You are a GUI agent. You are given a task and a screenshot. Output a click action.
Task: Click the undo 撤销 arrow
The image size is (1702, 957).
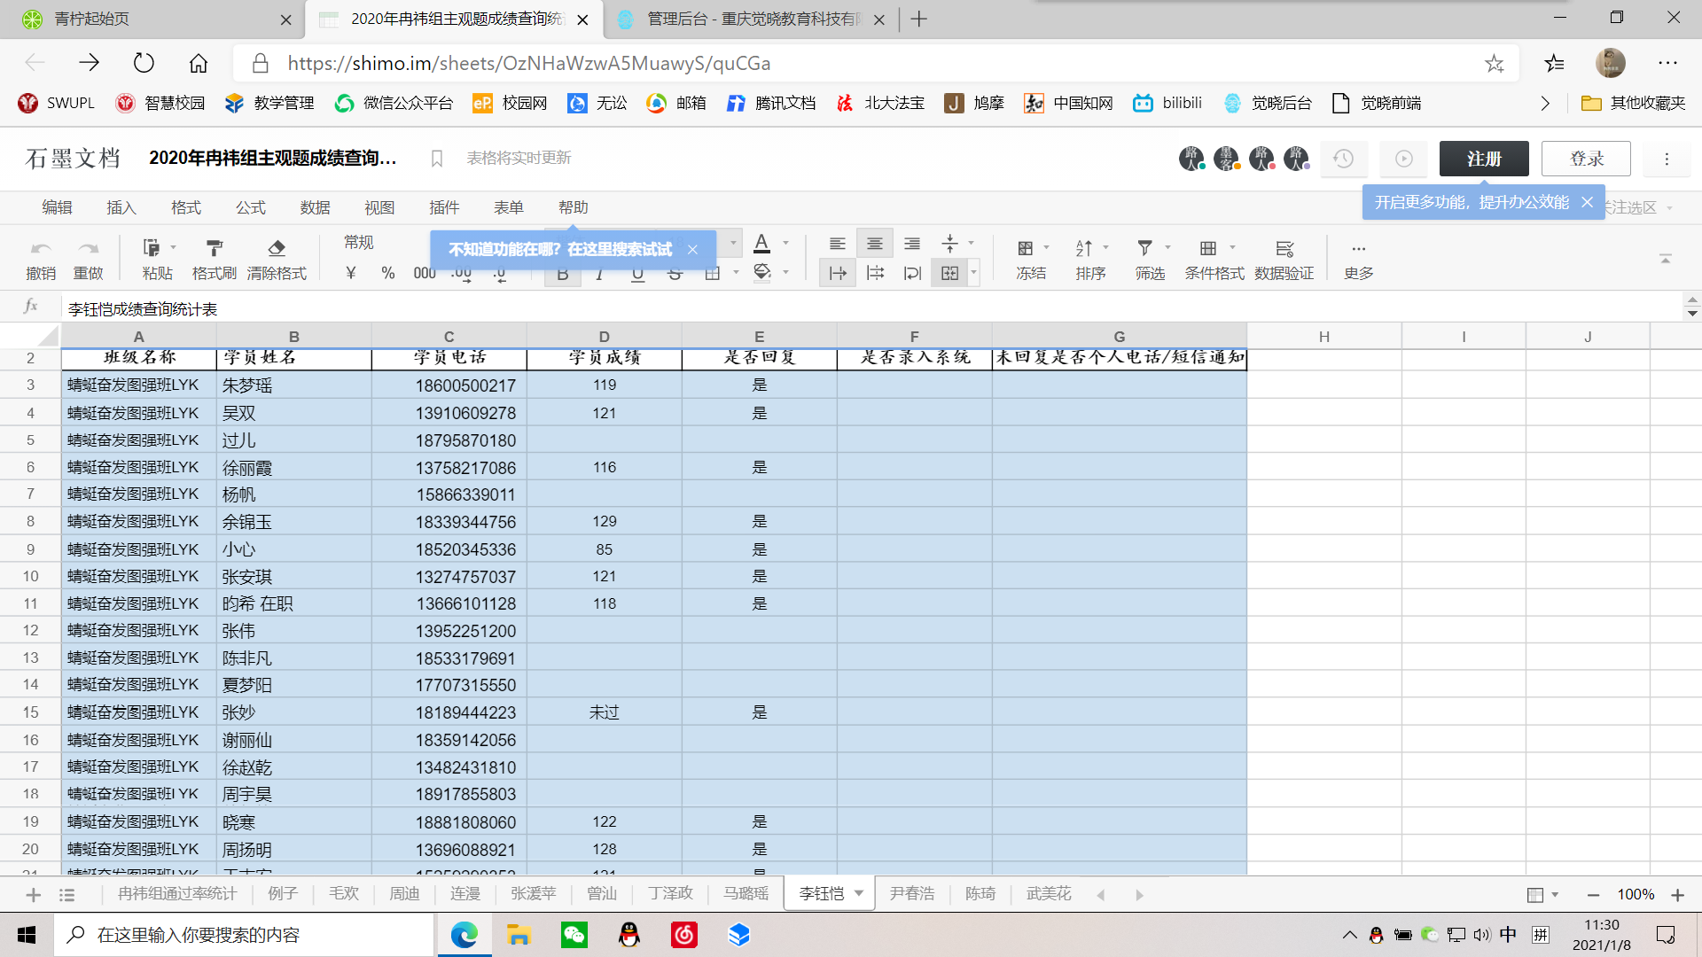tap(41, 248)
